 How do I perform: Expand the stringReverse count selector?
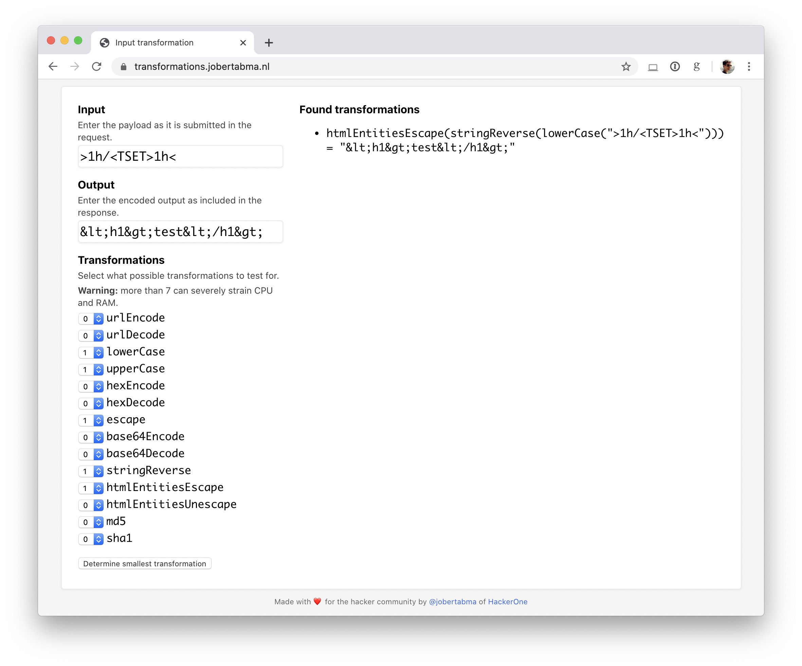click(91, 471)
